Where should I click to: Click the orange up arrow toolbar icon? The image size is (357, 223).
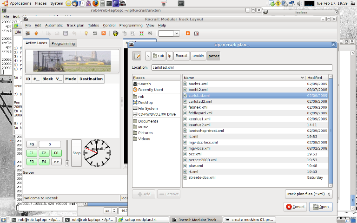click(x=36, y=33)
